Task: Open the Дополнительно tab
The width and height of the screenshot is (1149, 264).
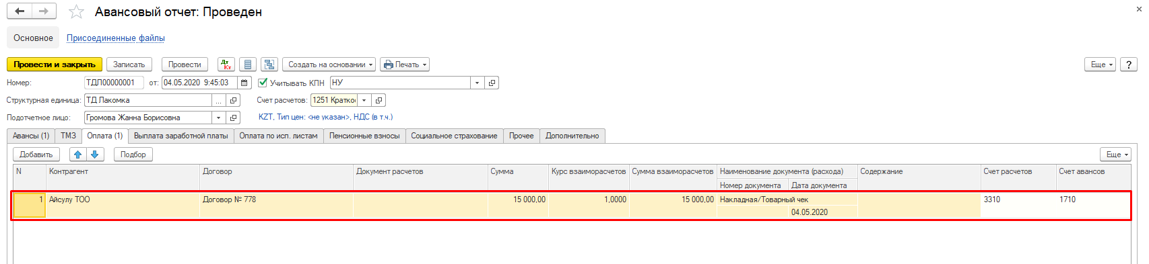Action: coord(572,136)
